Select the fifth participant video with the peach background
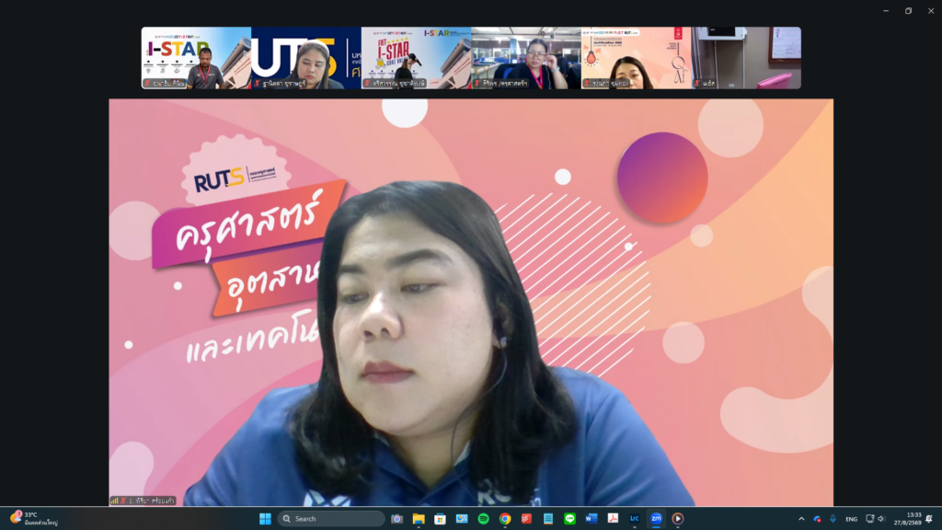The width and height of the screenshot is (942, 530). coord(636,58)
